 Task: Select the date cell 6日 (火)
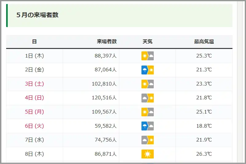(x=34, y=126)
